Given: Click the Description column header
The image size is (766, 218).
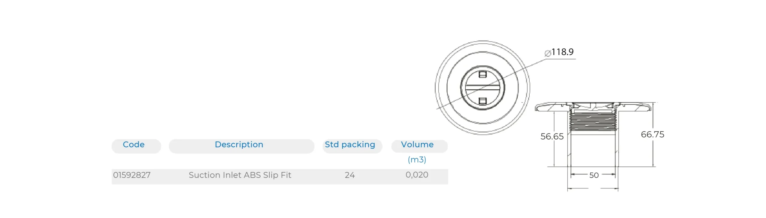Looking at the screenshot, I should click(x=239, y=145).
